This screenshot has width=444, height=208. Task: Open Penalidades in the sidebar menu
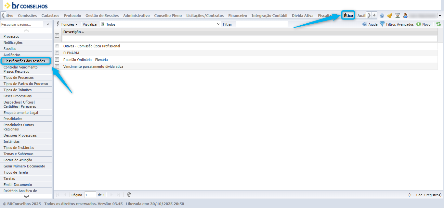[26, 119]
